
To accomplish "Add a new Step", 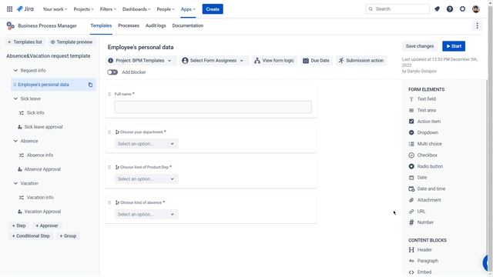I will [x=18, y=225].
